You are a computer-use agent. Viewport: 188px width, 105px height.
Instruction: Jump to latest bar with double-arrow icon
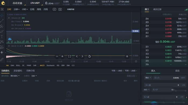(127, 56)
